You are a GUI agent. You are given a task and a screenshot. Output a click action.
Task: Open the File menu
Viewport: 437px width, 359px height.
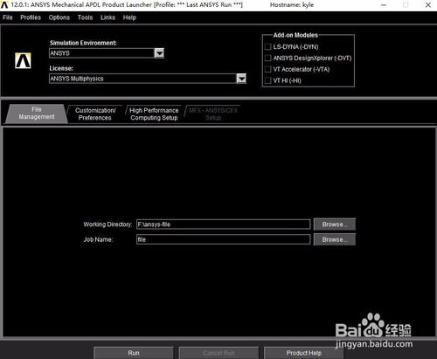pyautogui.click(x=8, y=17)
